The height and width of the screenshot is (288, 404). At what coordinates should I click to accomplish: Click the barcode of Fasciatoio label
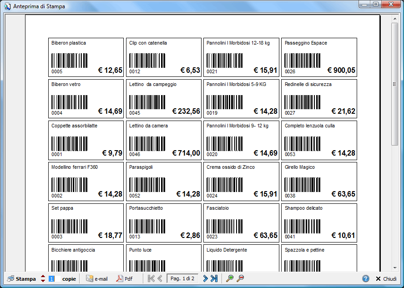(x=224, y=227)
